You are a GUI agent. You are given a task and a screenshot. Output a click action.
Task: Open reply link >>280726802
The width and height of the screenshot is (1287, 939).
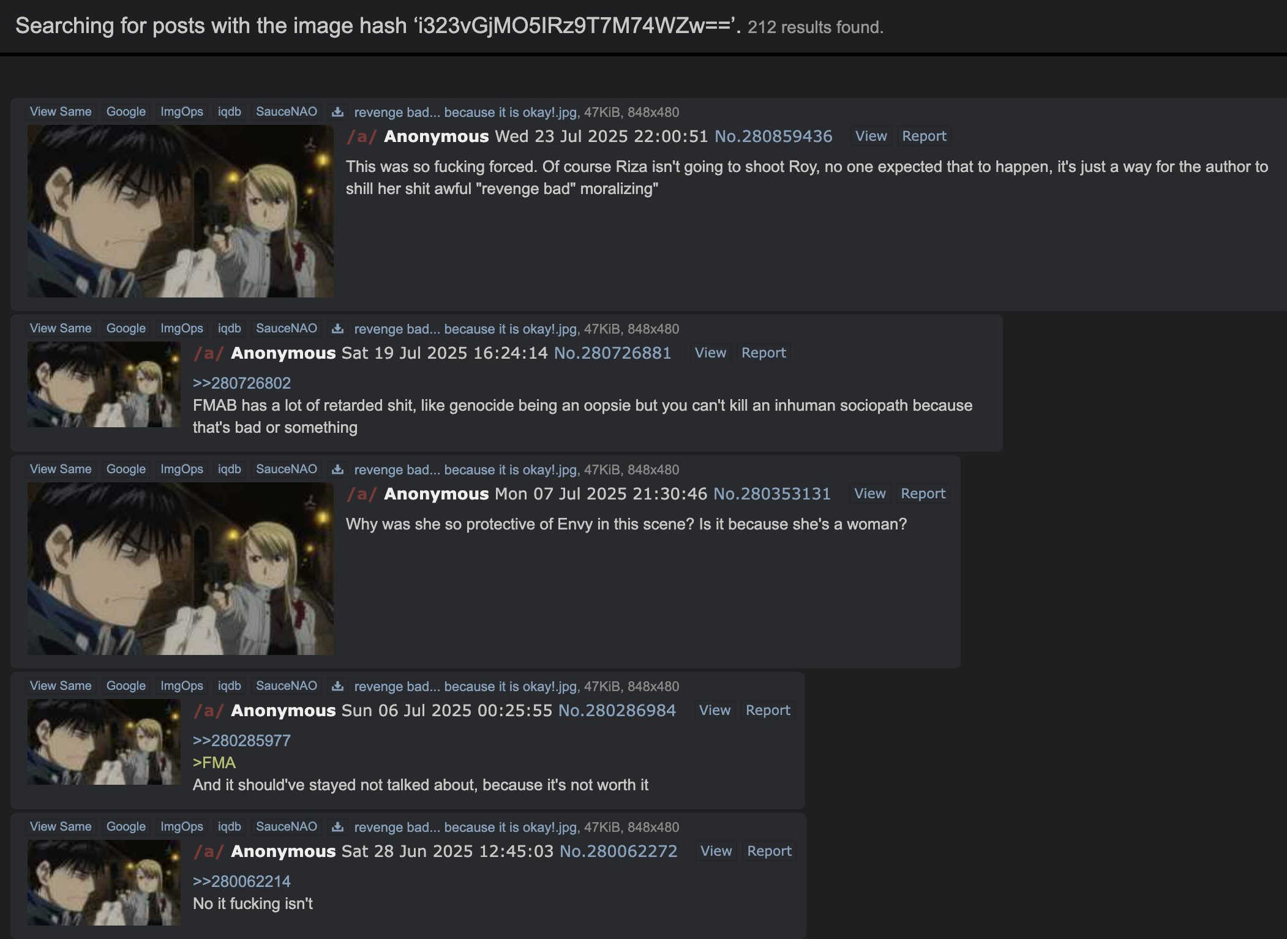click(x=242, y=383)
